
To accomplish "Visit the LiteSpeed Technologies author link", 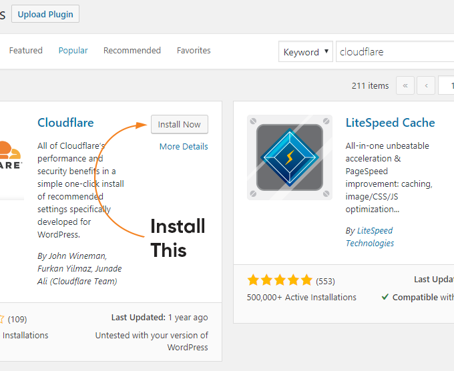I will 369,237.
